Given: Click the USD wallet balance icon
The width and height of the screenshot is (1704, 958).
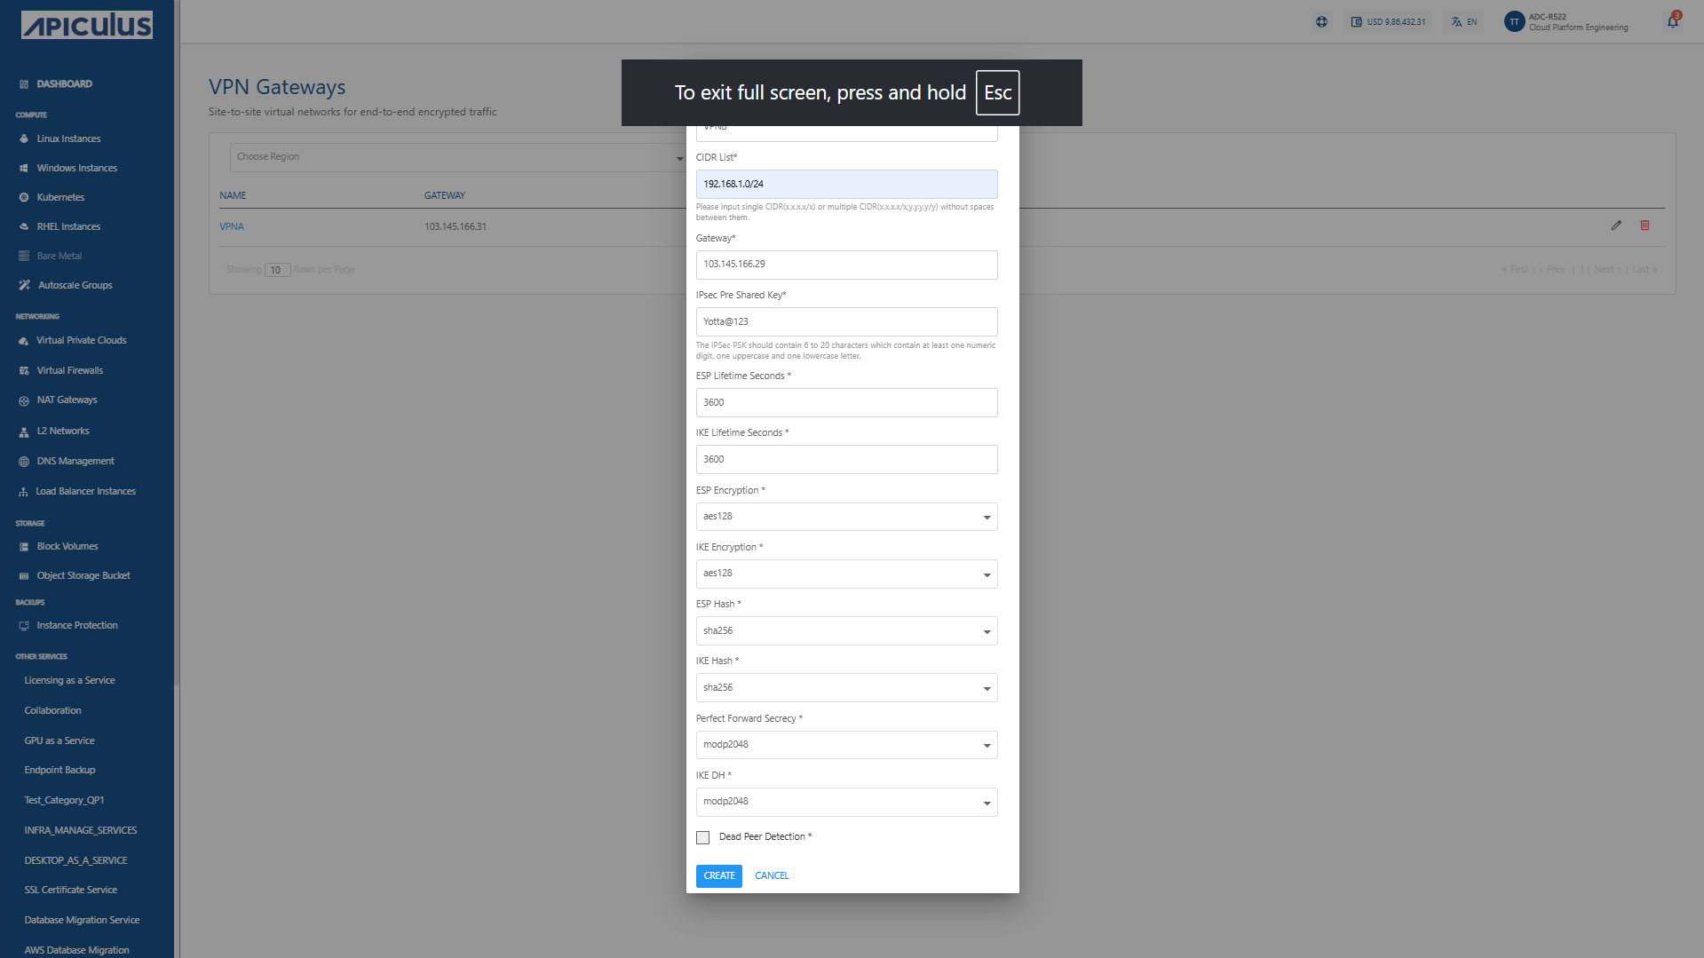Looking at the screenshot, I should pos(1356,22).
